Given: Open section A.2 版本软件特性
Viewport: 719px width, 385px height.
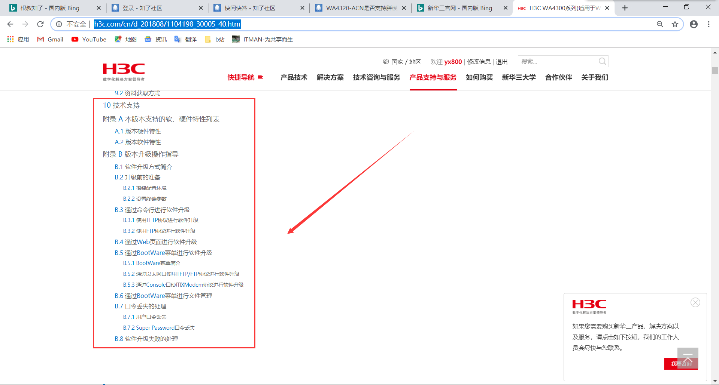Looking at the screenshot, I should pos(138,142).
